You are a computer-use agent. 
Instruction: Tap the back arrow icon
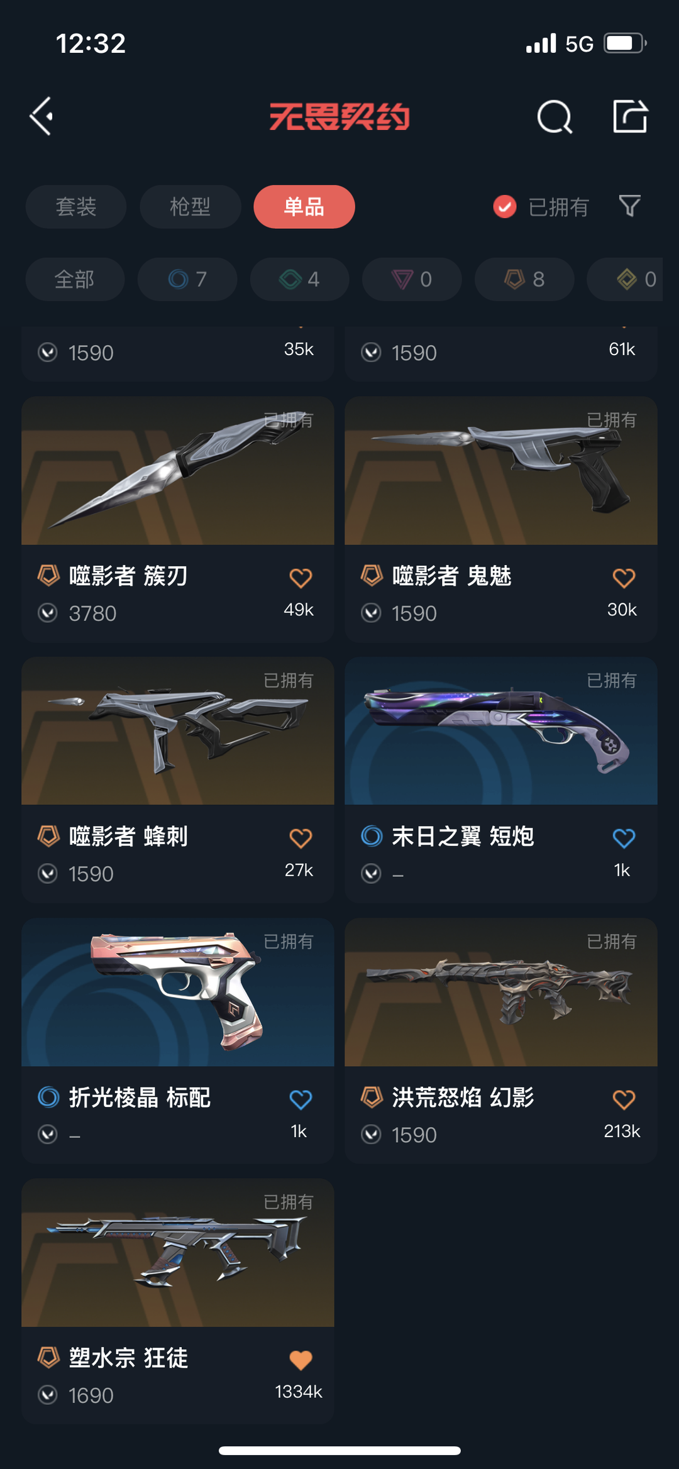[x=41, y=116]
